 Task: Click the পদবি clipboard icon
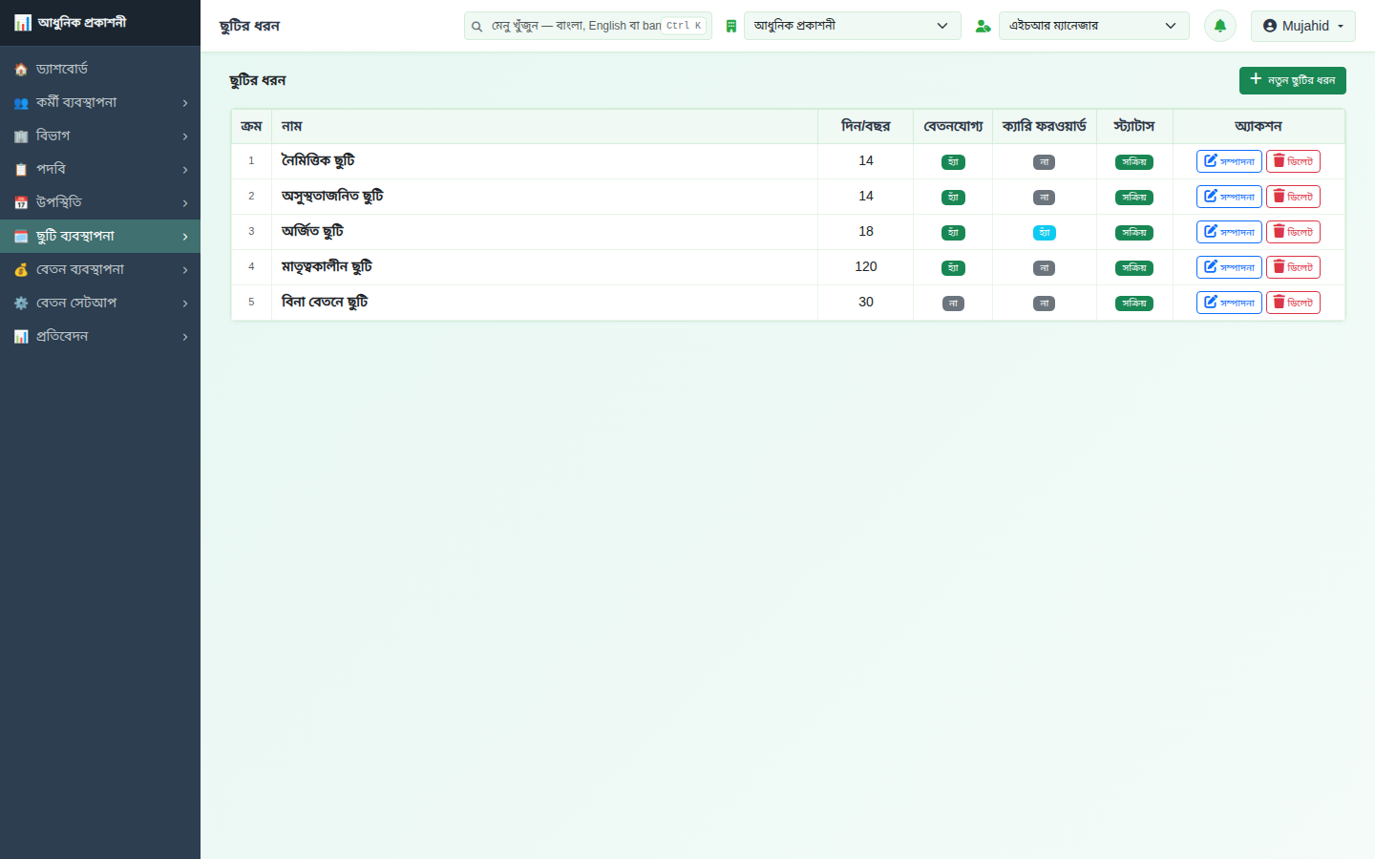pos(21,170)
